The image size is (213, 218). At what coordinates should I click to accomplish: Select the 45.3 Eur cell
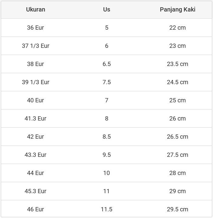(x=35, y=191)
